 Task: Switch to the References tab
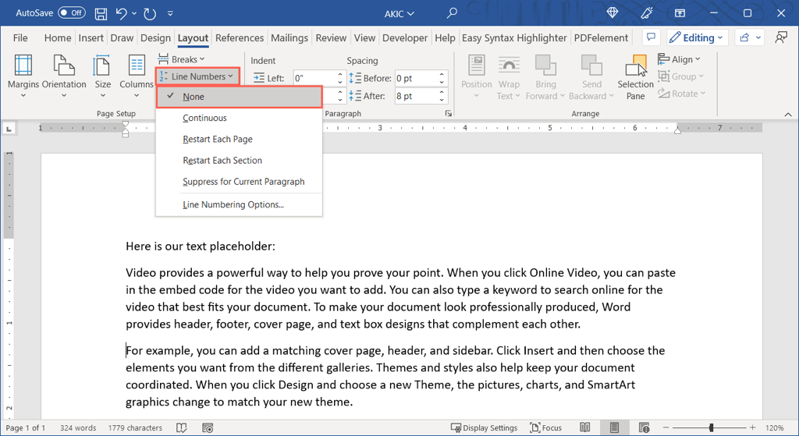point(240,37)
